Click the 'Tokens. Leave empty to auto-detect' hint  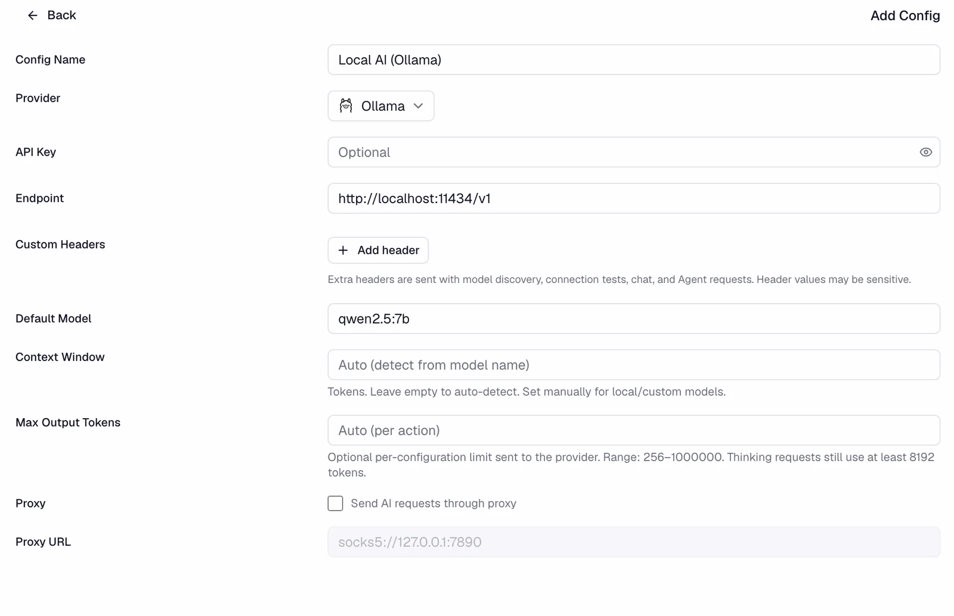tap(526, 392)
